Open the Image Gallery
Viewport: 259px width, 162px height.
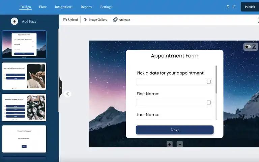[x=98, y=20]
